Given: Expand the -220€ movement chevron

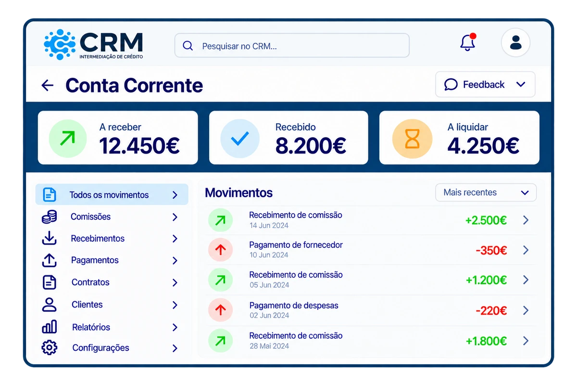Looking at the screenshot, I should (x=526, y=310).
